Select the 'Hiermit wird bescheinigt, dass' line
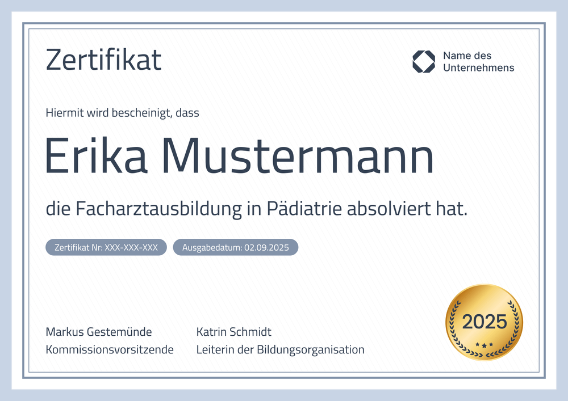568x401 pixels. point(122,113)
